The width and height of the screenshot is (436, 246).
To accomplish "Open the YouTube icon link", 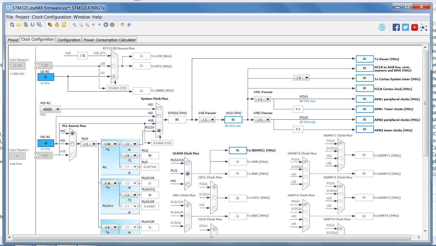I will tap(414, 27).
